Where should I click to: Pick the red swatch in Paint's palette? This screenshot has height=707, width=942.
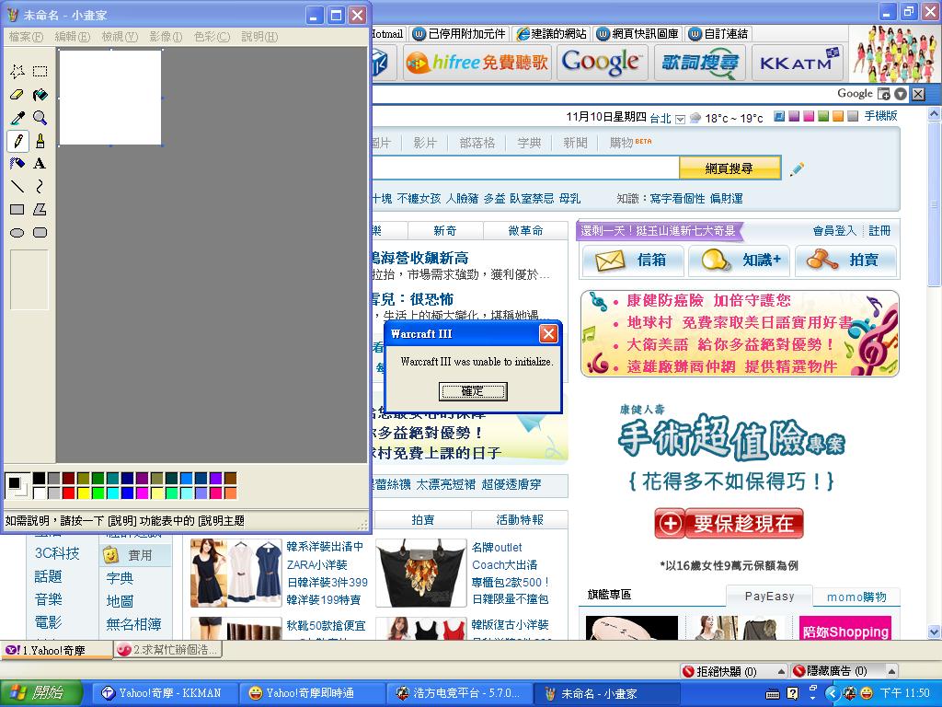[x=68, y=493]
